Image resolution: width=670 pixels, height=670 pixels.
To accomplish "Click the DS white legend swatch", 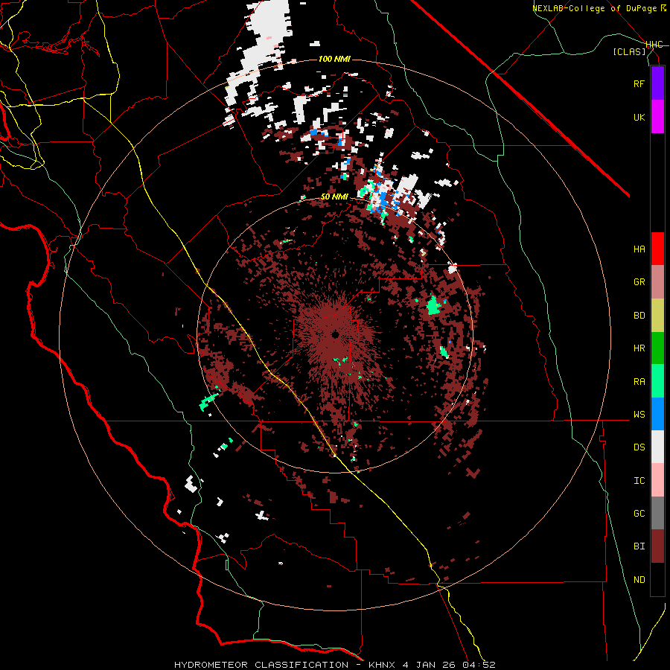I will click(x=657, y=447).
